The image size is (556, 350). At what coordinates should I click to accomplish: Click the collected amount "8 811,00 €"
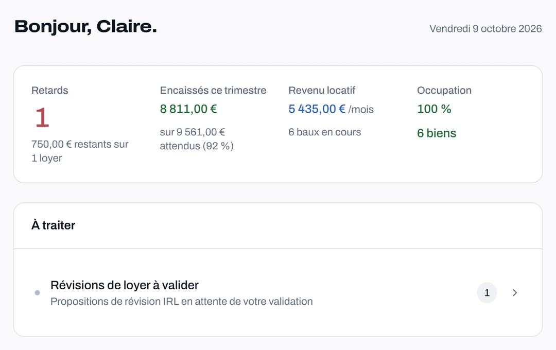click(188, 109)
